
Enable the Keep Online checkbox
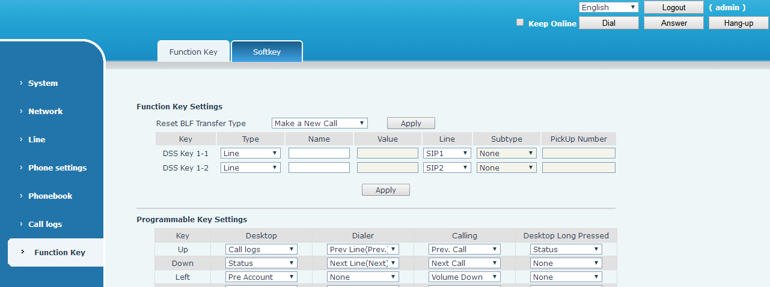point(521,23)
